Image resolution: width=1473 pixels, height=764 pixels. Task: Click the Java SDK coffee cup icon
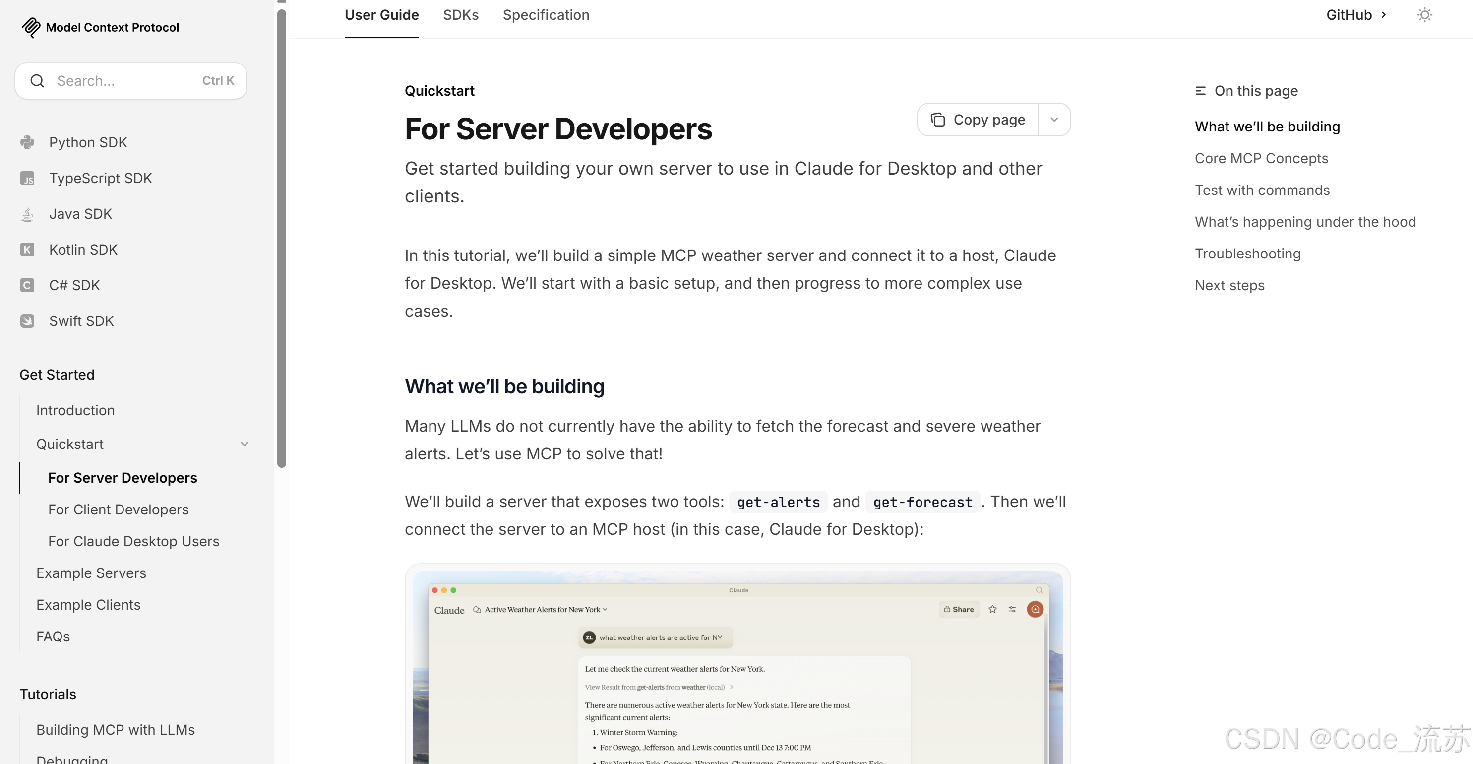tap(27, 214)
